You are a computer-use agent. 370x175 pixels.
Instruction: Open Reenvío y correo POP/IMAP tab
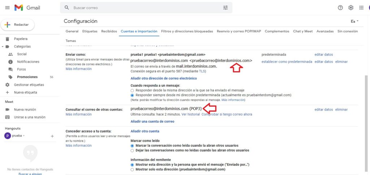[239, 31]
